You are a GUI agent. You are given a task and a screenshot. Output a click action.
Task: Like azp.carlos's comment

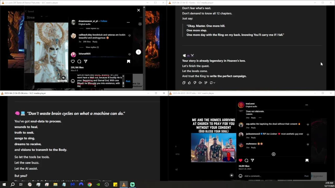tap(308, 125)
